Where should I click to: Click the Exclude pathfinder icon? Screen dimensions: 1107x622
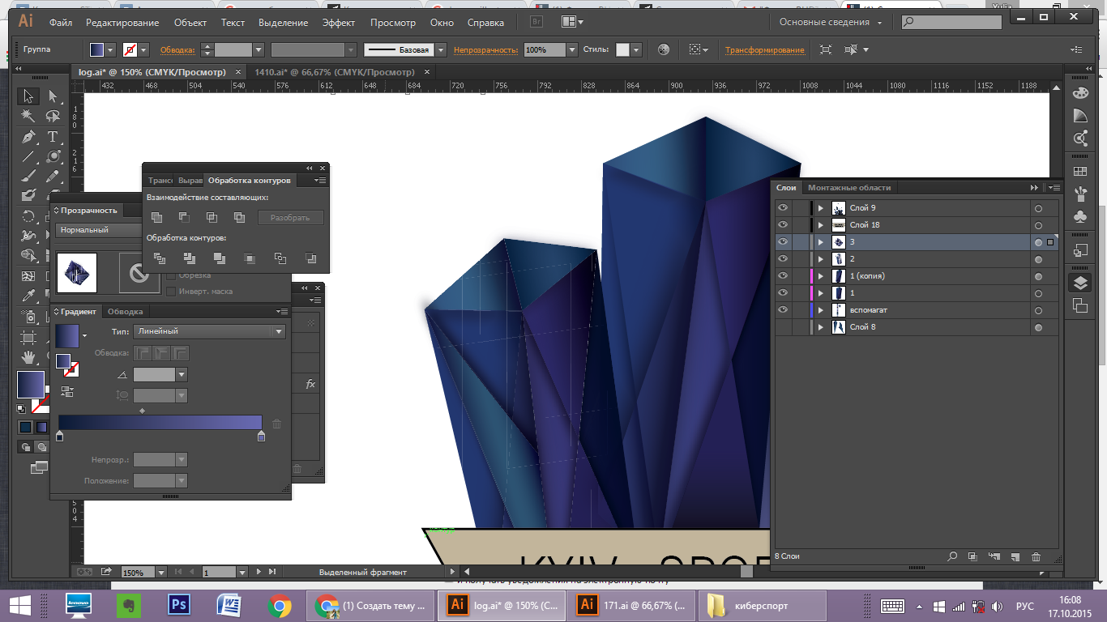(x=239, y=217)
